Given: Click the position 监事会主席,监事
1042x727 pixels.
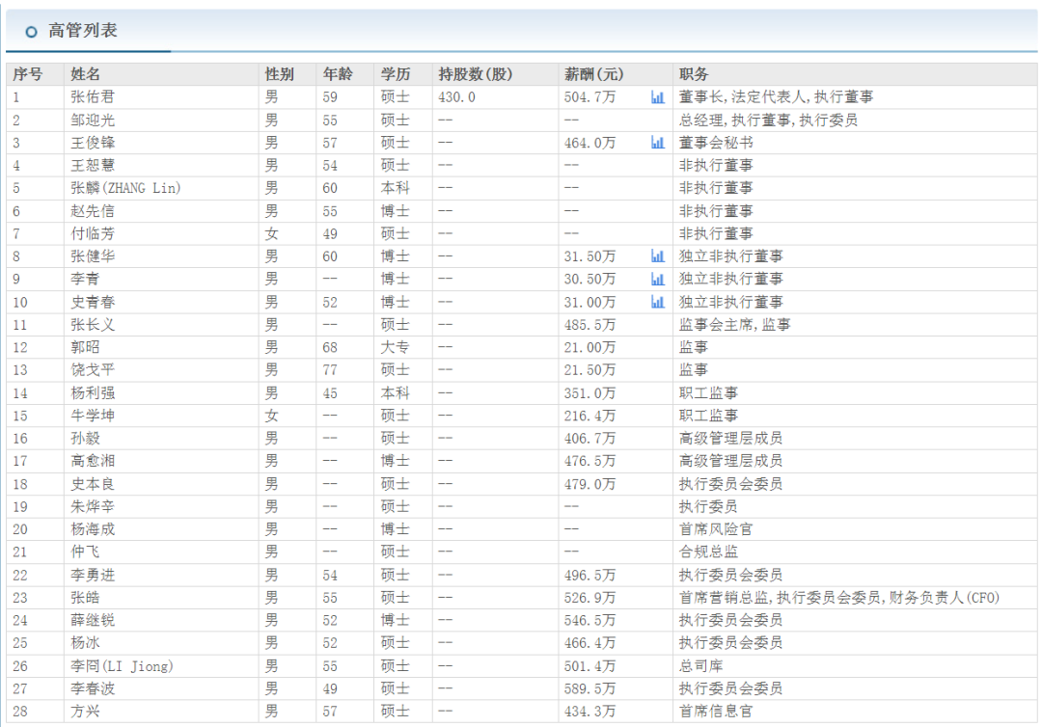Looking at the screenshot, I should (x=734, y=325).
